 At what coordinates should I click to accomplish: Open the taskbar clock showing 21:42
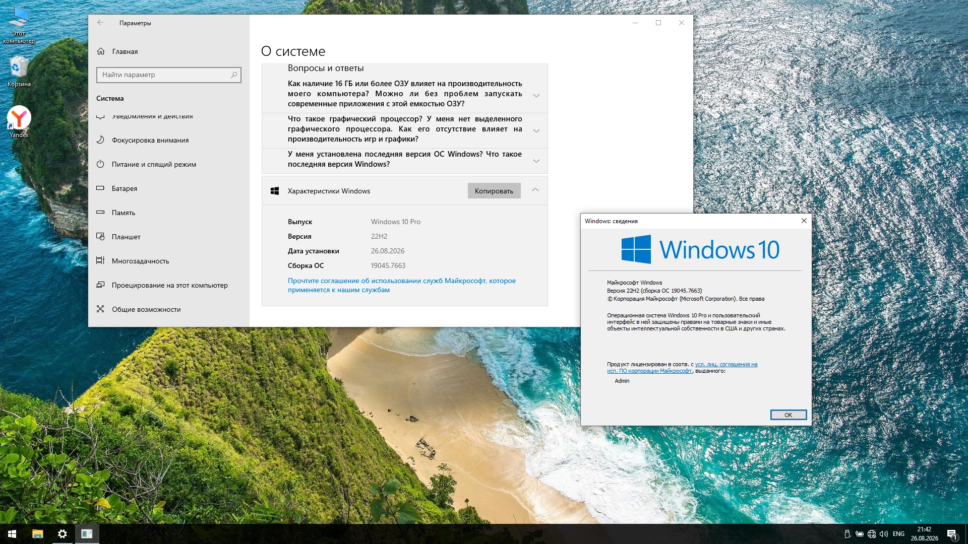(924, 534)
